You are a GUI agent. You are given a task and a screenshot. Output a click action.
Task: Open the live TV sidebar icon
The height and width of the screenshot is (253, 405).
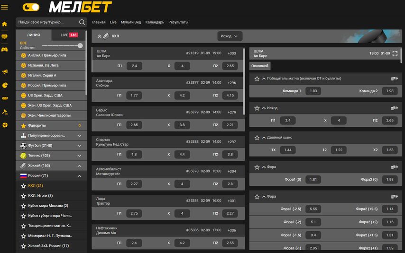pyautogui.click(x=4, y=36)
